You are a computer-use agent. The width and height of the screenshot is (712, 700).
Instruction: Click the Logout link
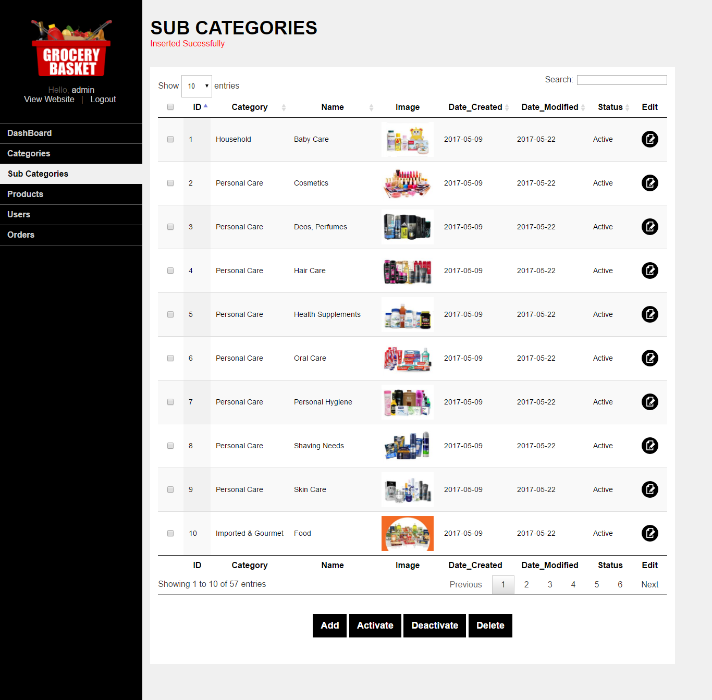(103, 99)
